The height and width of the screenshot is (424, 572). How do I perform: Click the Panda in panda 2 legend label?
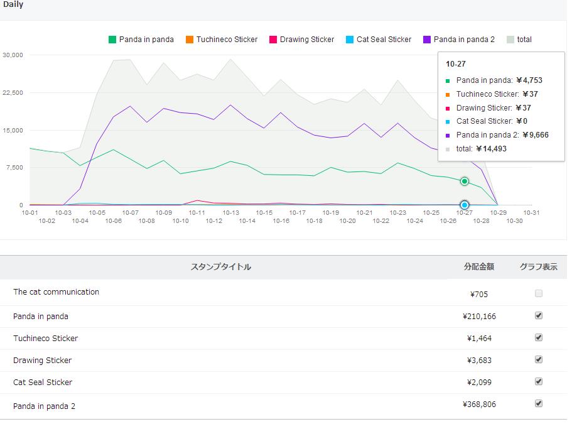coord(464,40)
